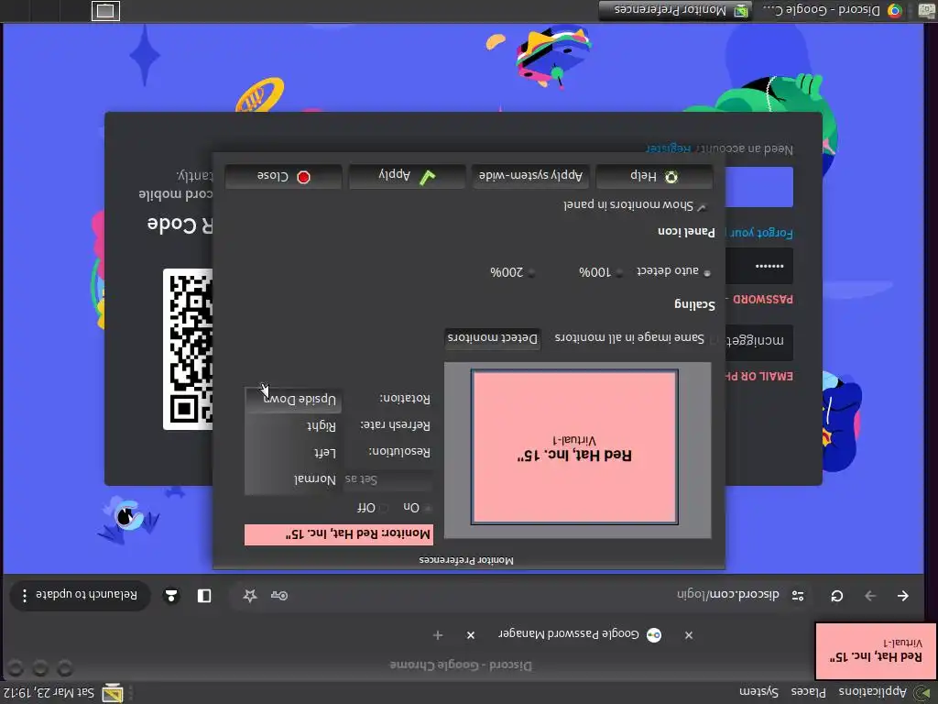Screen dimensions: 938x704
Task: Open the Places menu
Action: pyautogui.click(x=808, y=692)
